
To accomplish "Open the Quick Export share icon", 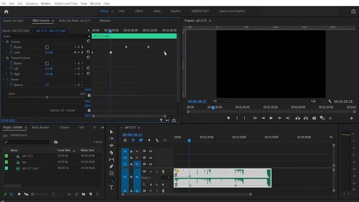I will point(353,11).
